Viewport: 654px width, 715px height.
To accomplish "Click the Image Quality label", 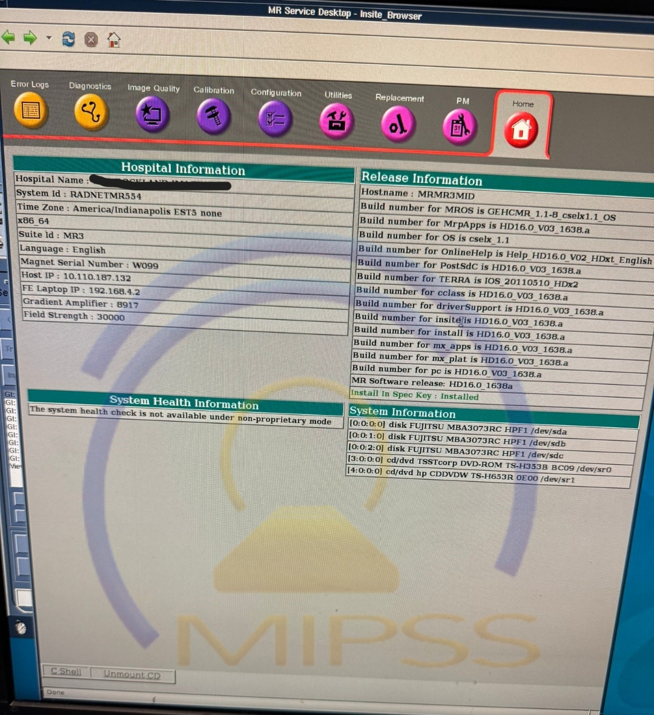I will tap(154, 88).
